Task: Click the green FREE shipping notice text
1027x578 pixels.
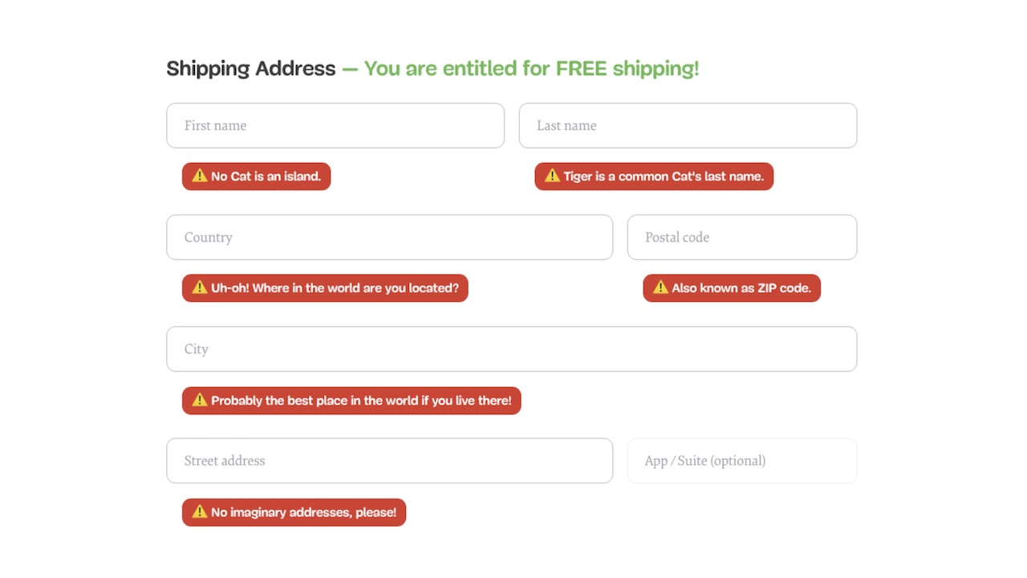Action: coord(531,68)
